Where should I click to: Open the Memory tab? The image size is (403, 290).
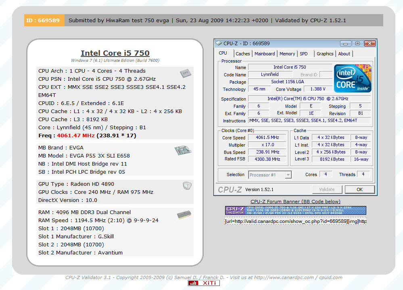coord(287,54)
